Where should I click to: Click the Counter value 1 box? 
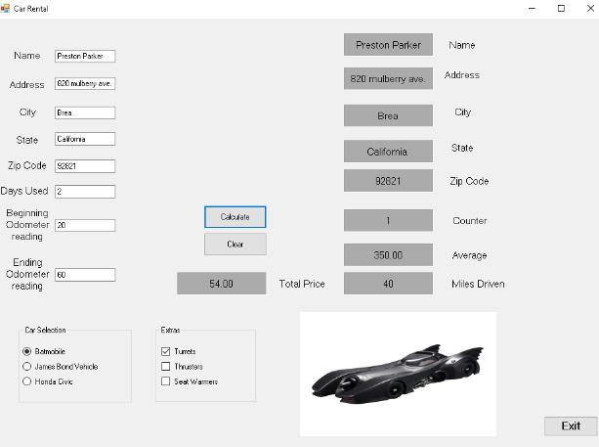pos(388,220)
